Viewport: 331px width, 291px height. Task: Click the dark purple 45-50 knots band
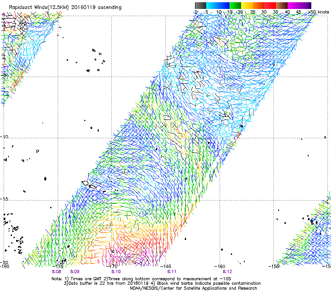[x=305, y=5]
